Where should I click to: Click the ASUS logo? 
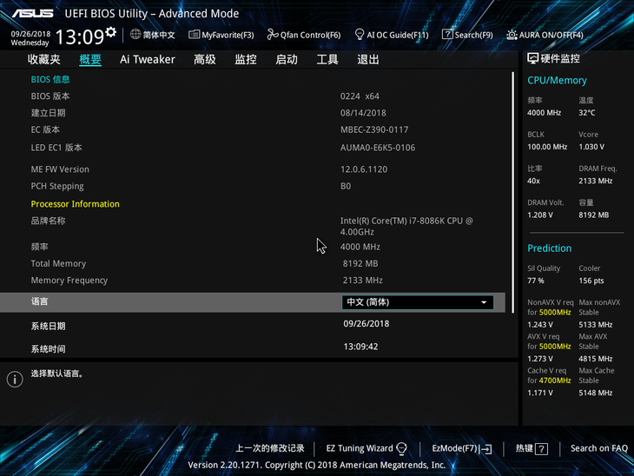pyautogui.click(x=32, y=13)
